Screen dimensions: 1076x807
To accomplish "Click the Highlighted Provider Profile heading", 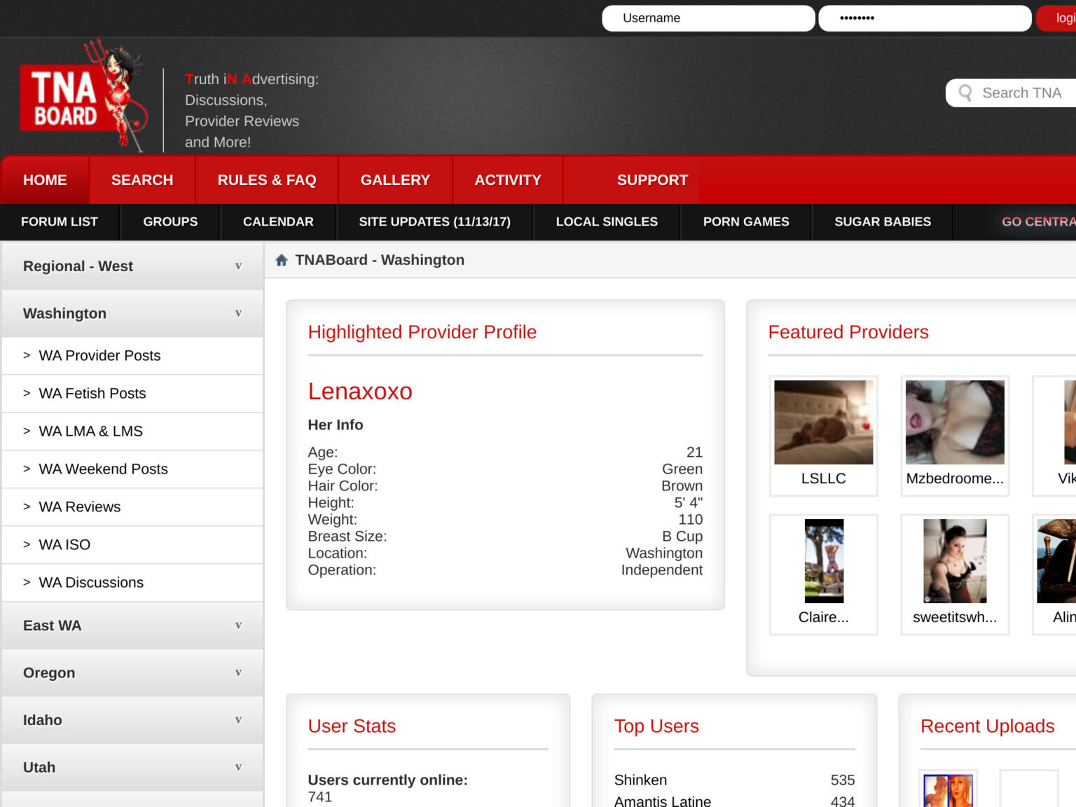I will 422,332.
